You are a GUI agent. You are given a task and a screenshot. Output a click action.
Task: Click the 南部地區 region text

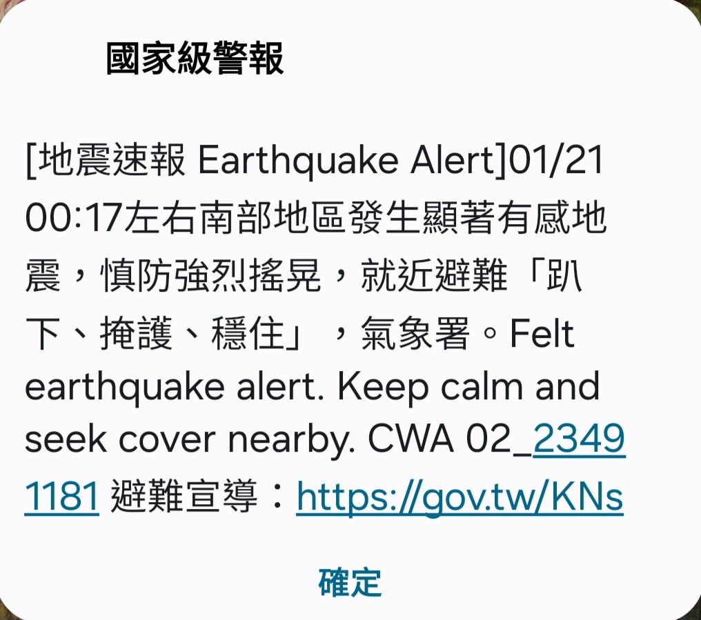click(x=273, y=218)
